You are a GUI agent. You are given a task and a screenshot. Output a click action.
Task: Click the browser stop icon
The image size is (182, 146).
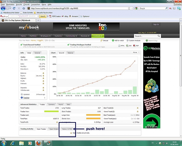point(19,8)
